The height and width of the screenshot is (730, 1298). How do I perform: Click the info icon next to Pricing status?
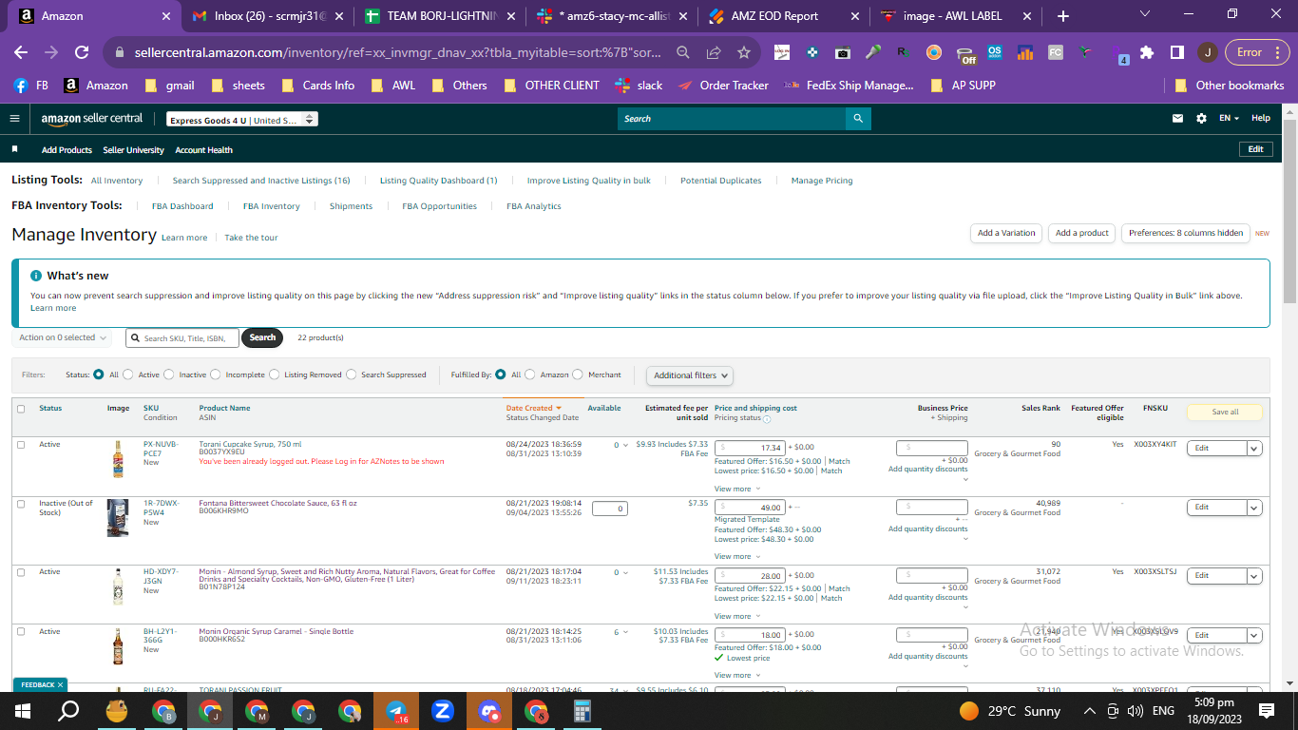(767, 418)
